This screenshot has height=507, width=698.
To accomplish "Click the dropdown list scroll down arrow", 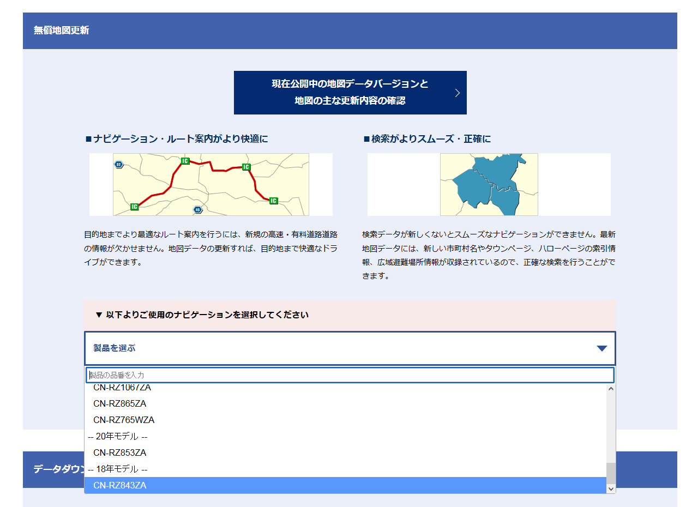I will click(x=611, y=488).
